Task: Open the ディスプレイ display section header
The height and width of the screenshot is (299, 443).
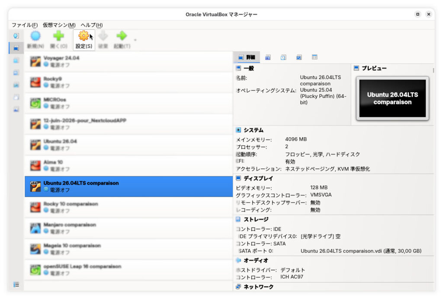Action: [258, 178]
